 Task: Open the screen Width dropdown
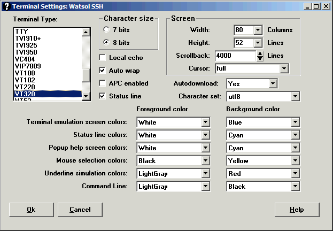(258, 30)
